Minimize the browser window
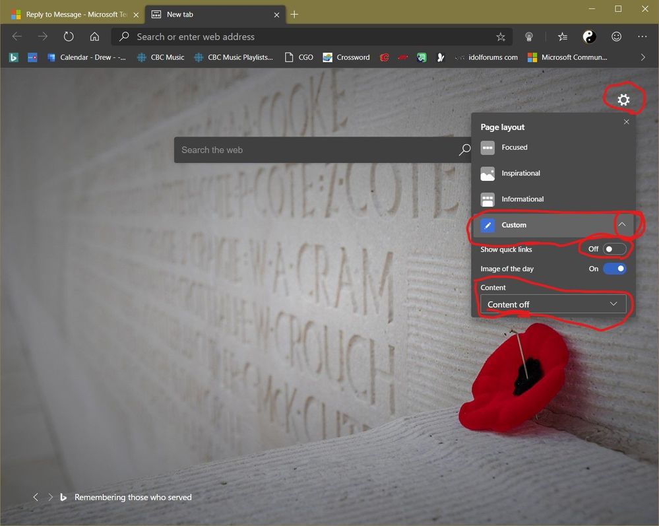 591,9
